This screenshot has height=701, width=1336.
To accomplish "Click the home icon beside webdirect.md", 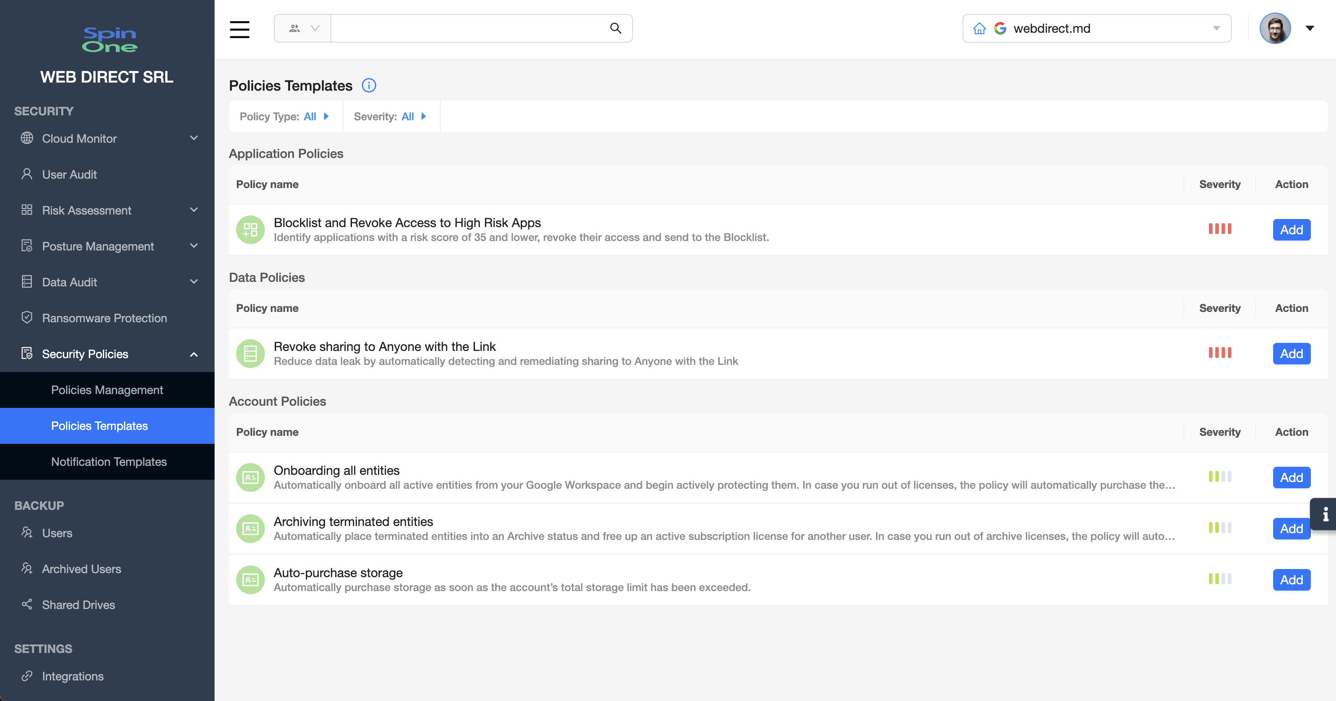I will 979,29.
